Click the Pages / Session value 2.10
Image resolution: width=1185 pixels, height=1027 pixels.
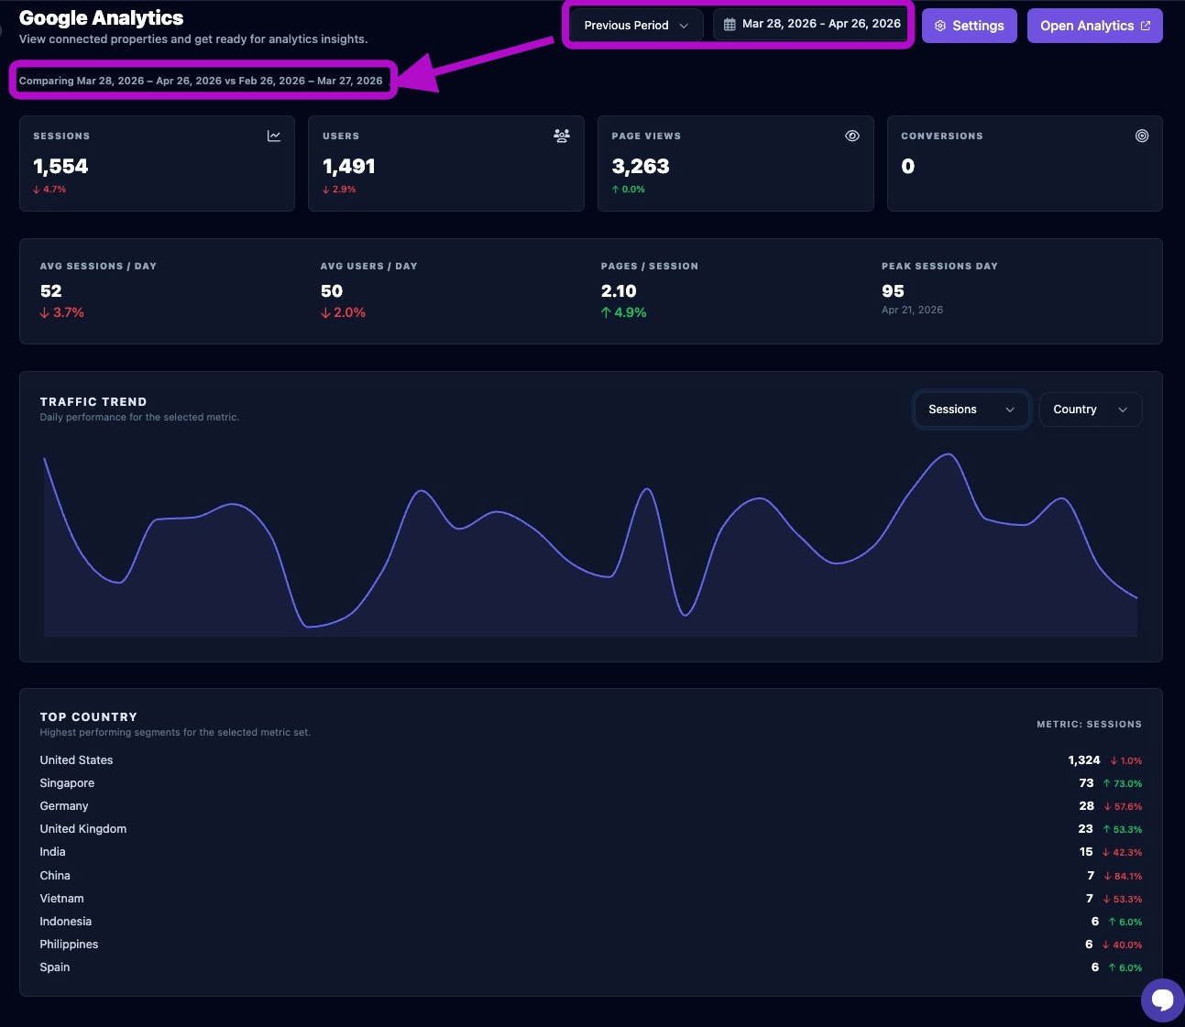coord(619,291)
